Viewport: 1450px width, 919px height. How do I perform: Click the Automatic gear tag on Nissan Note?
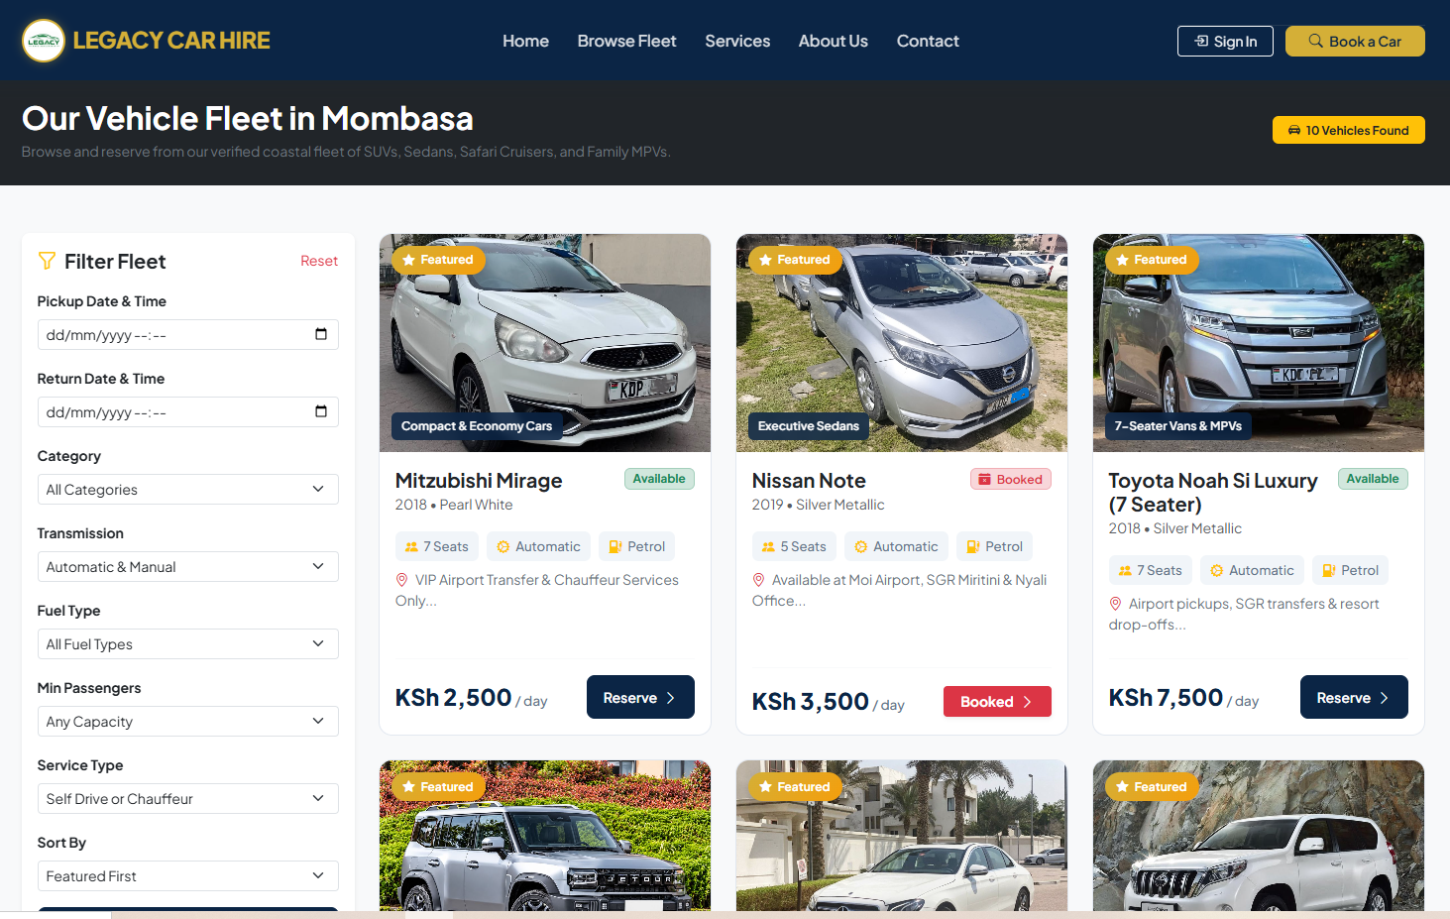[x=896, y=546]
